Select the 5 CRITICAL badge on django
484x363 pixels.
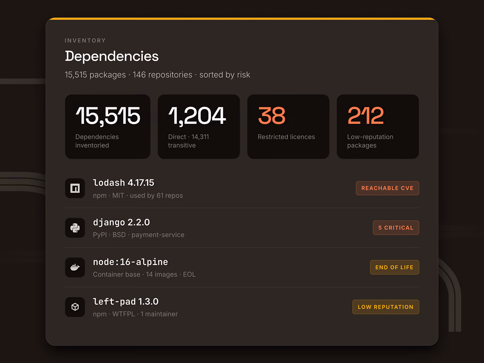tap(396, 228)
